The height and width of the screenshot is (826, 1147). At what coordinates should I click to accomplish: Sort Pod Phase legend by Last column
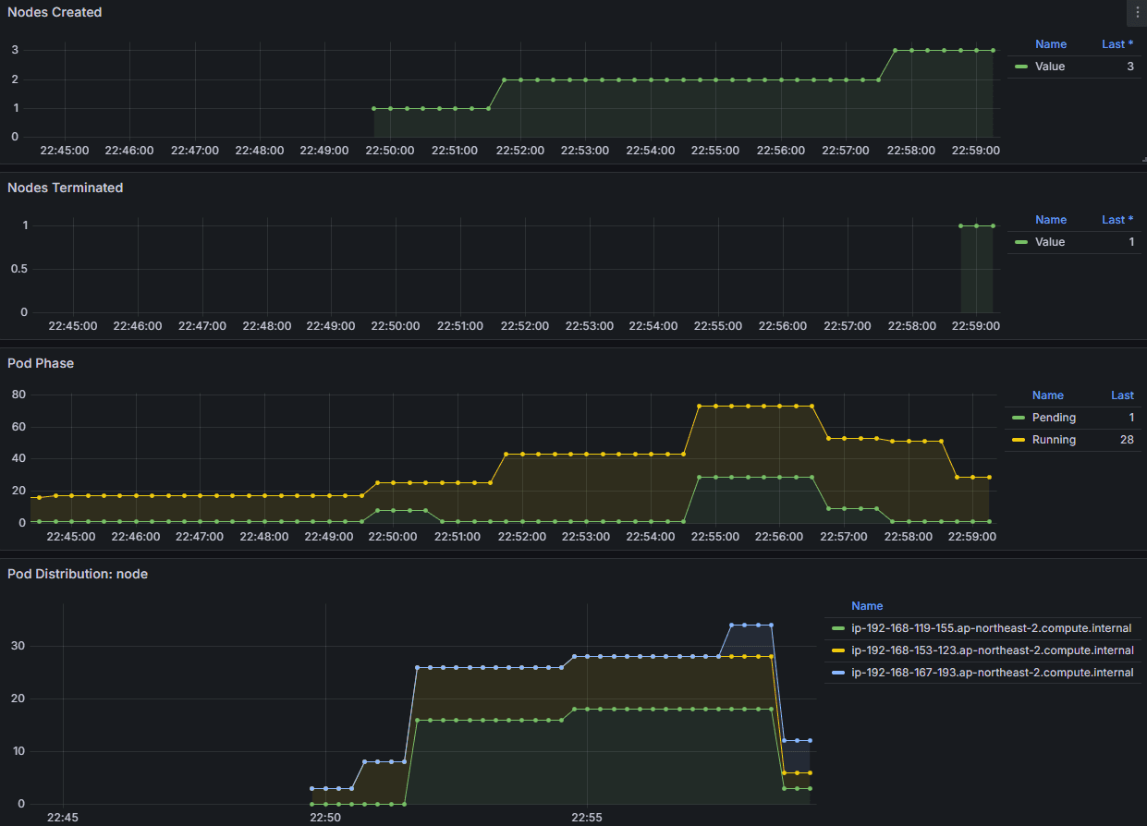tap(1122, 395)
